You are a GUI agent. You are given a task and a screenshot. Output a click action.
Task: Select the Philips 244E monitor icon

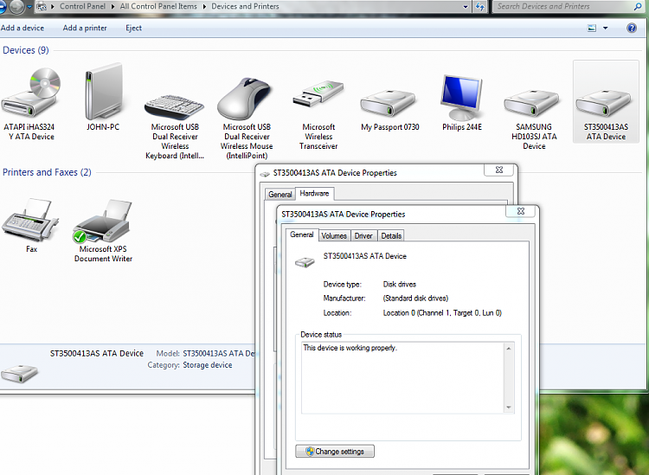coord(461,98)
